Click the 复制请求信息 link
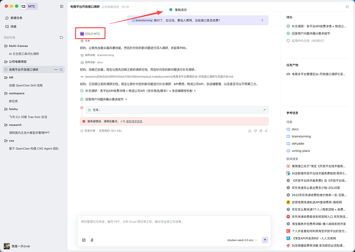Image resolution: width=355 pixels, height=252 pixels. [x=134, y=121]
